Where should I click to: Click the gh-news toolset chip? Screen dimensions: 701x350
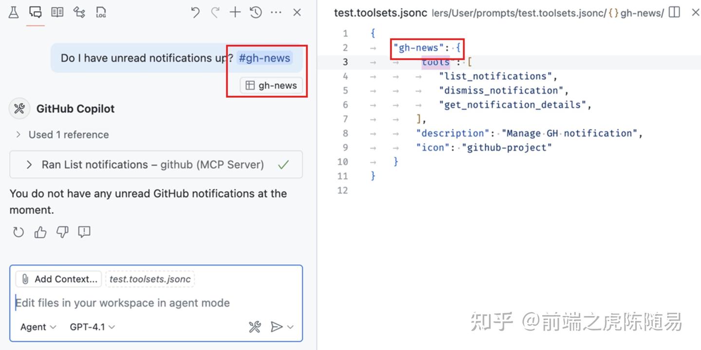271,85
